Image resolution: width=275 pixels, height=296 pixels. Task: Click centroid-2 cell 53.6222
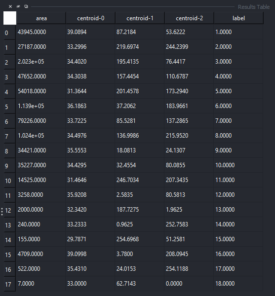point(189,32)
